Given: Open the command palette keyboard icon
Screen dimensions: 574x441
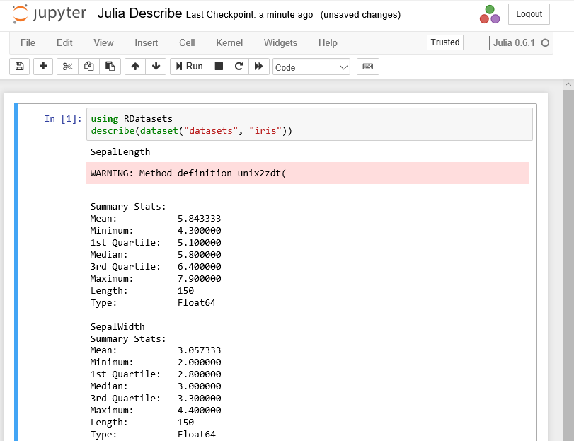Looking at the screenshot, I should (x=368, y=67).
